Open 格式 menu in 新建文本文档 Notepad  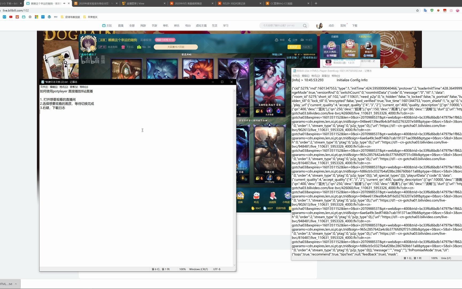click(64, 87)
